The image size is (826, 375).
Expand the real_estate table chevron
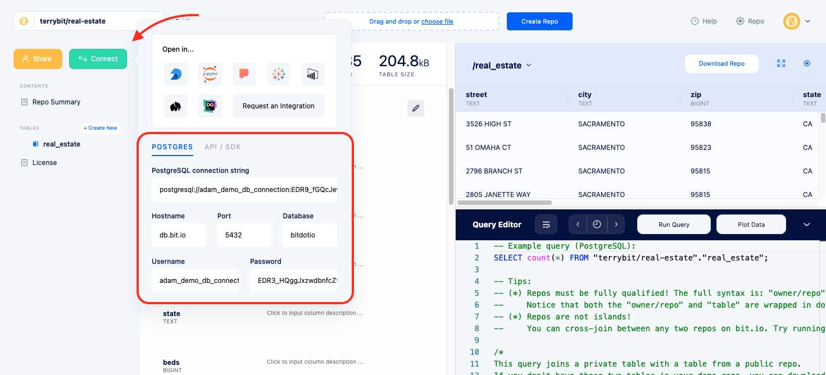(24, 144)
